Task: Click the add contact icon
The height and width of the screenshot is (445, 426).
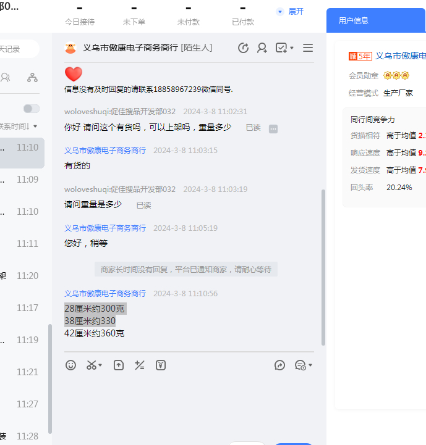Action: point(262,48)
